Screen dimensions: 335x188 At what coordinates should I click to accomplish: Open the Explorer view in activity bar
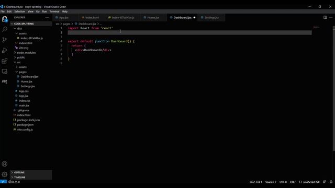pyautogui.click(x=5, y=19)
